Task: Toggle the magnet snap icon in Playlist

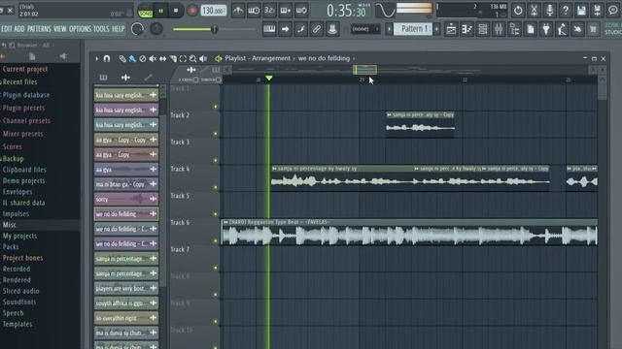Action: (107, 58)
